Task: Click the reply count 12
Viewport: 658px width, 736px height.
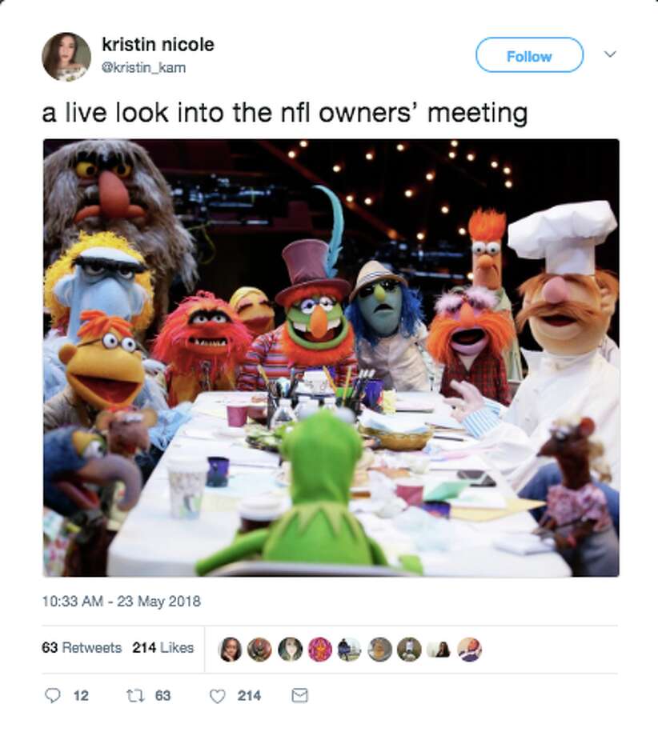Action: coord(81,696)
